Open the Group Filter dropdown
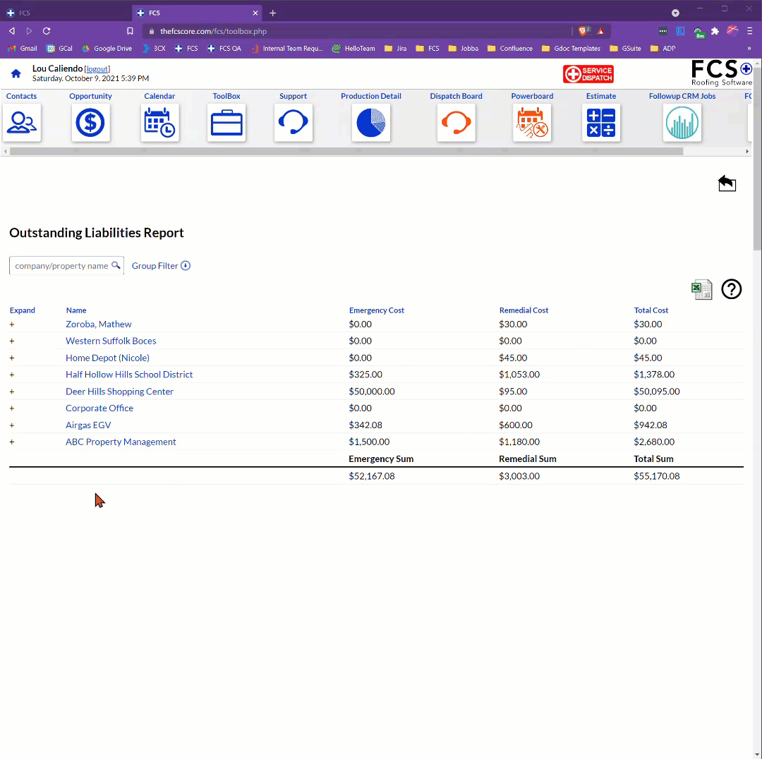762x759 pixels. (161, 266)
